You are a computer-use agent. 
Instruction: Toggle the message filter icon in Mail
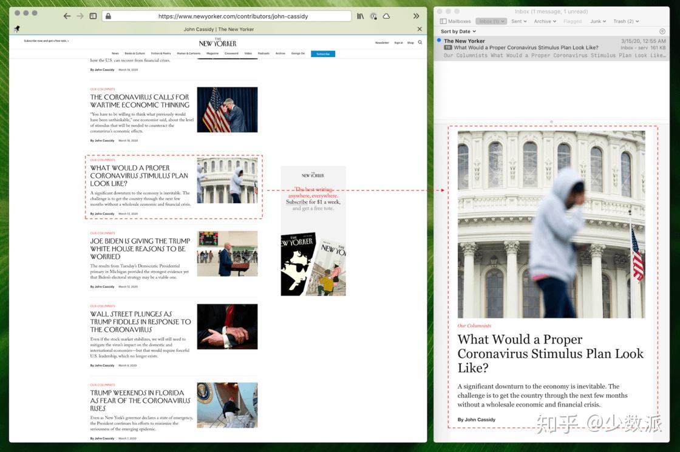pos(662,31)
